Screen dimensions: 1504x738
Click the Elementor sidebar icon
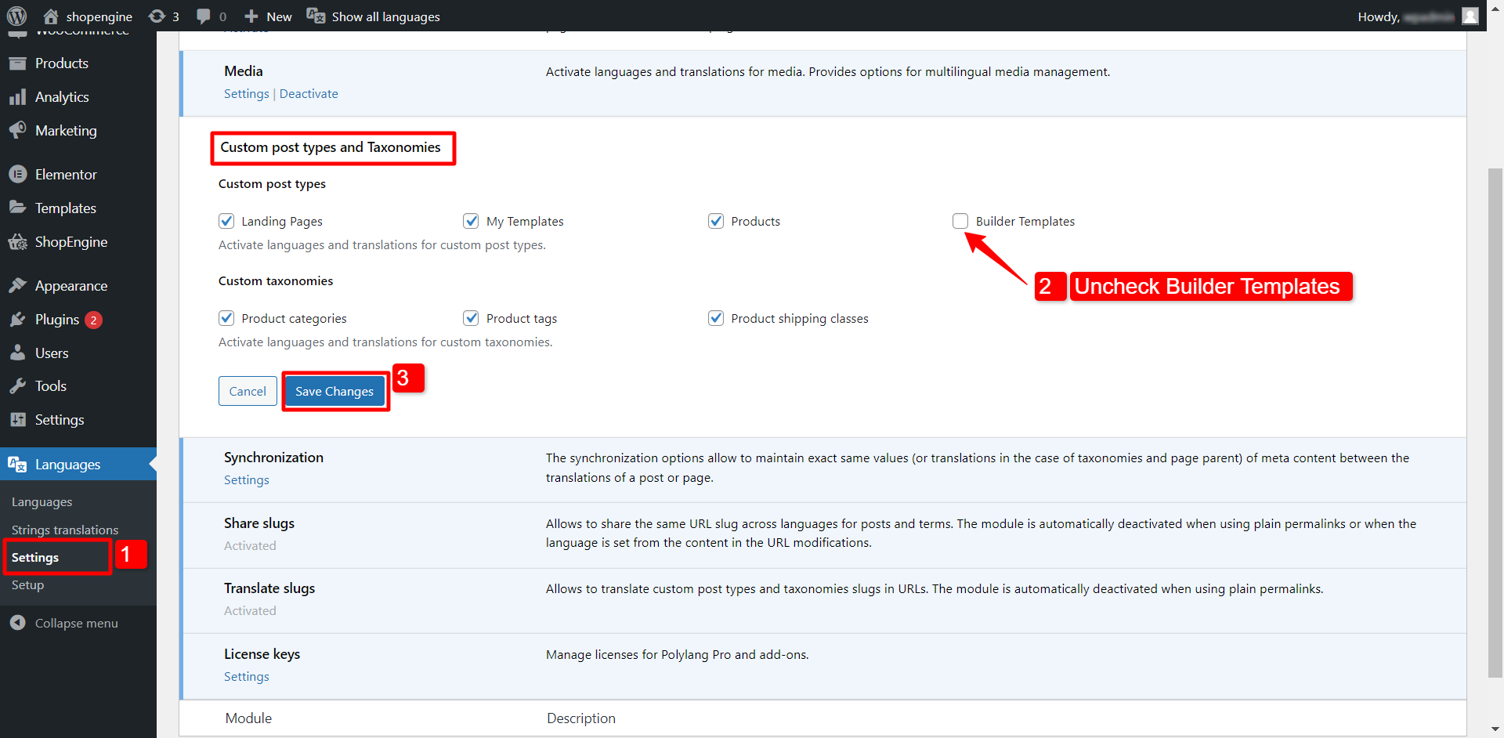17,174
